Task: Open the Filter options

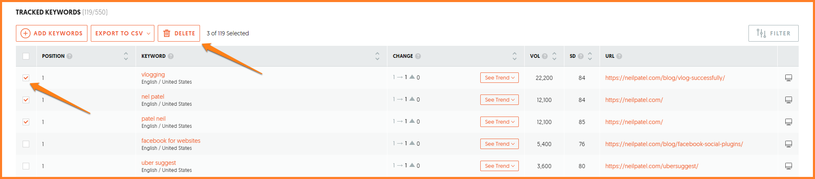Action: pyautogui.click(x=773, y=33)
